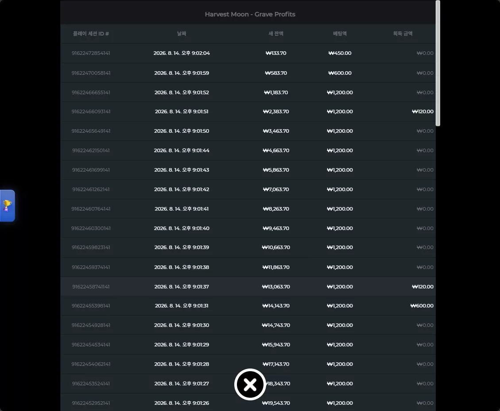Image resolution: width=500 pixels, height=411 pixels.
Task: Click the new balance ₩3,463.70
Action: pyautogui.click(x=276, y=131)
